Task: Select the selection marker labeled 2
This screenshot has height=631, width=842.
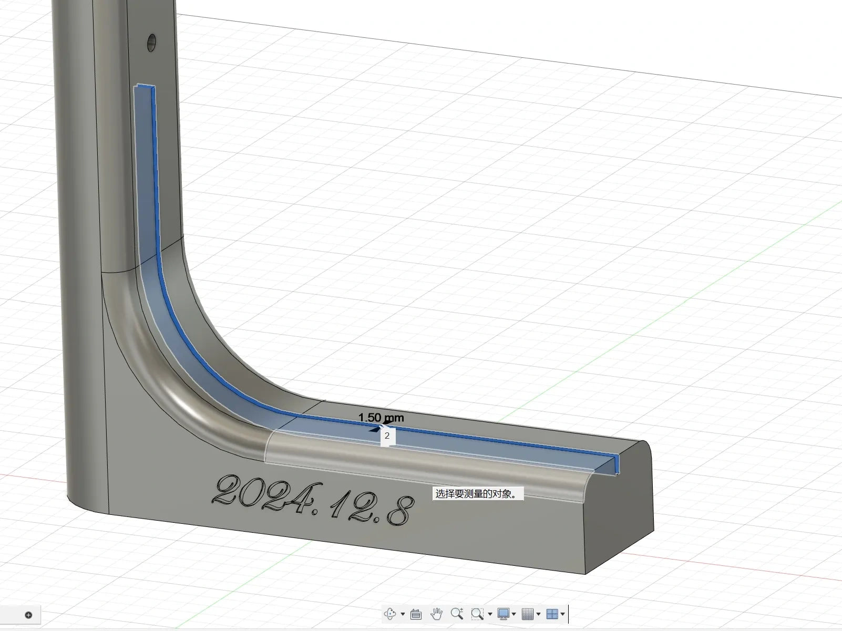Action: (x=387, y=436)
